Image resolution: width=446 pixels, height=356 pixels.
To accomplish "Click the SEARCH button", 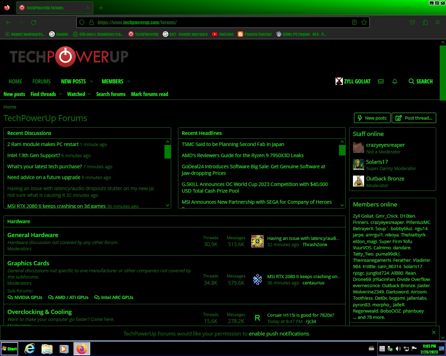I will tap(421, 81).
